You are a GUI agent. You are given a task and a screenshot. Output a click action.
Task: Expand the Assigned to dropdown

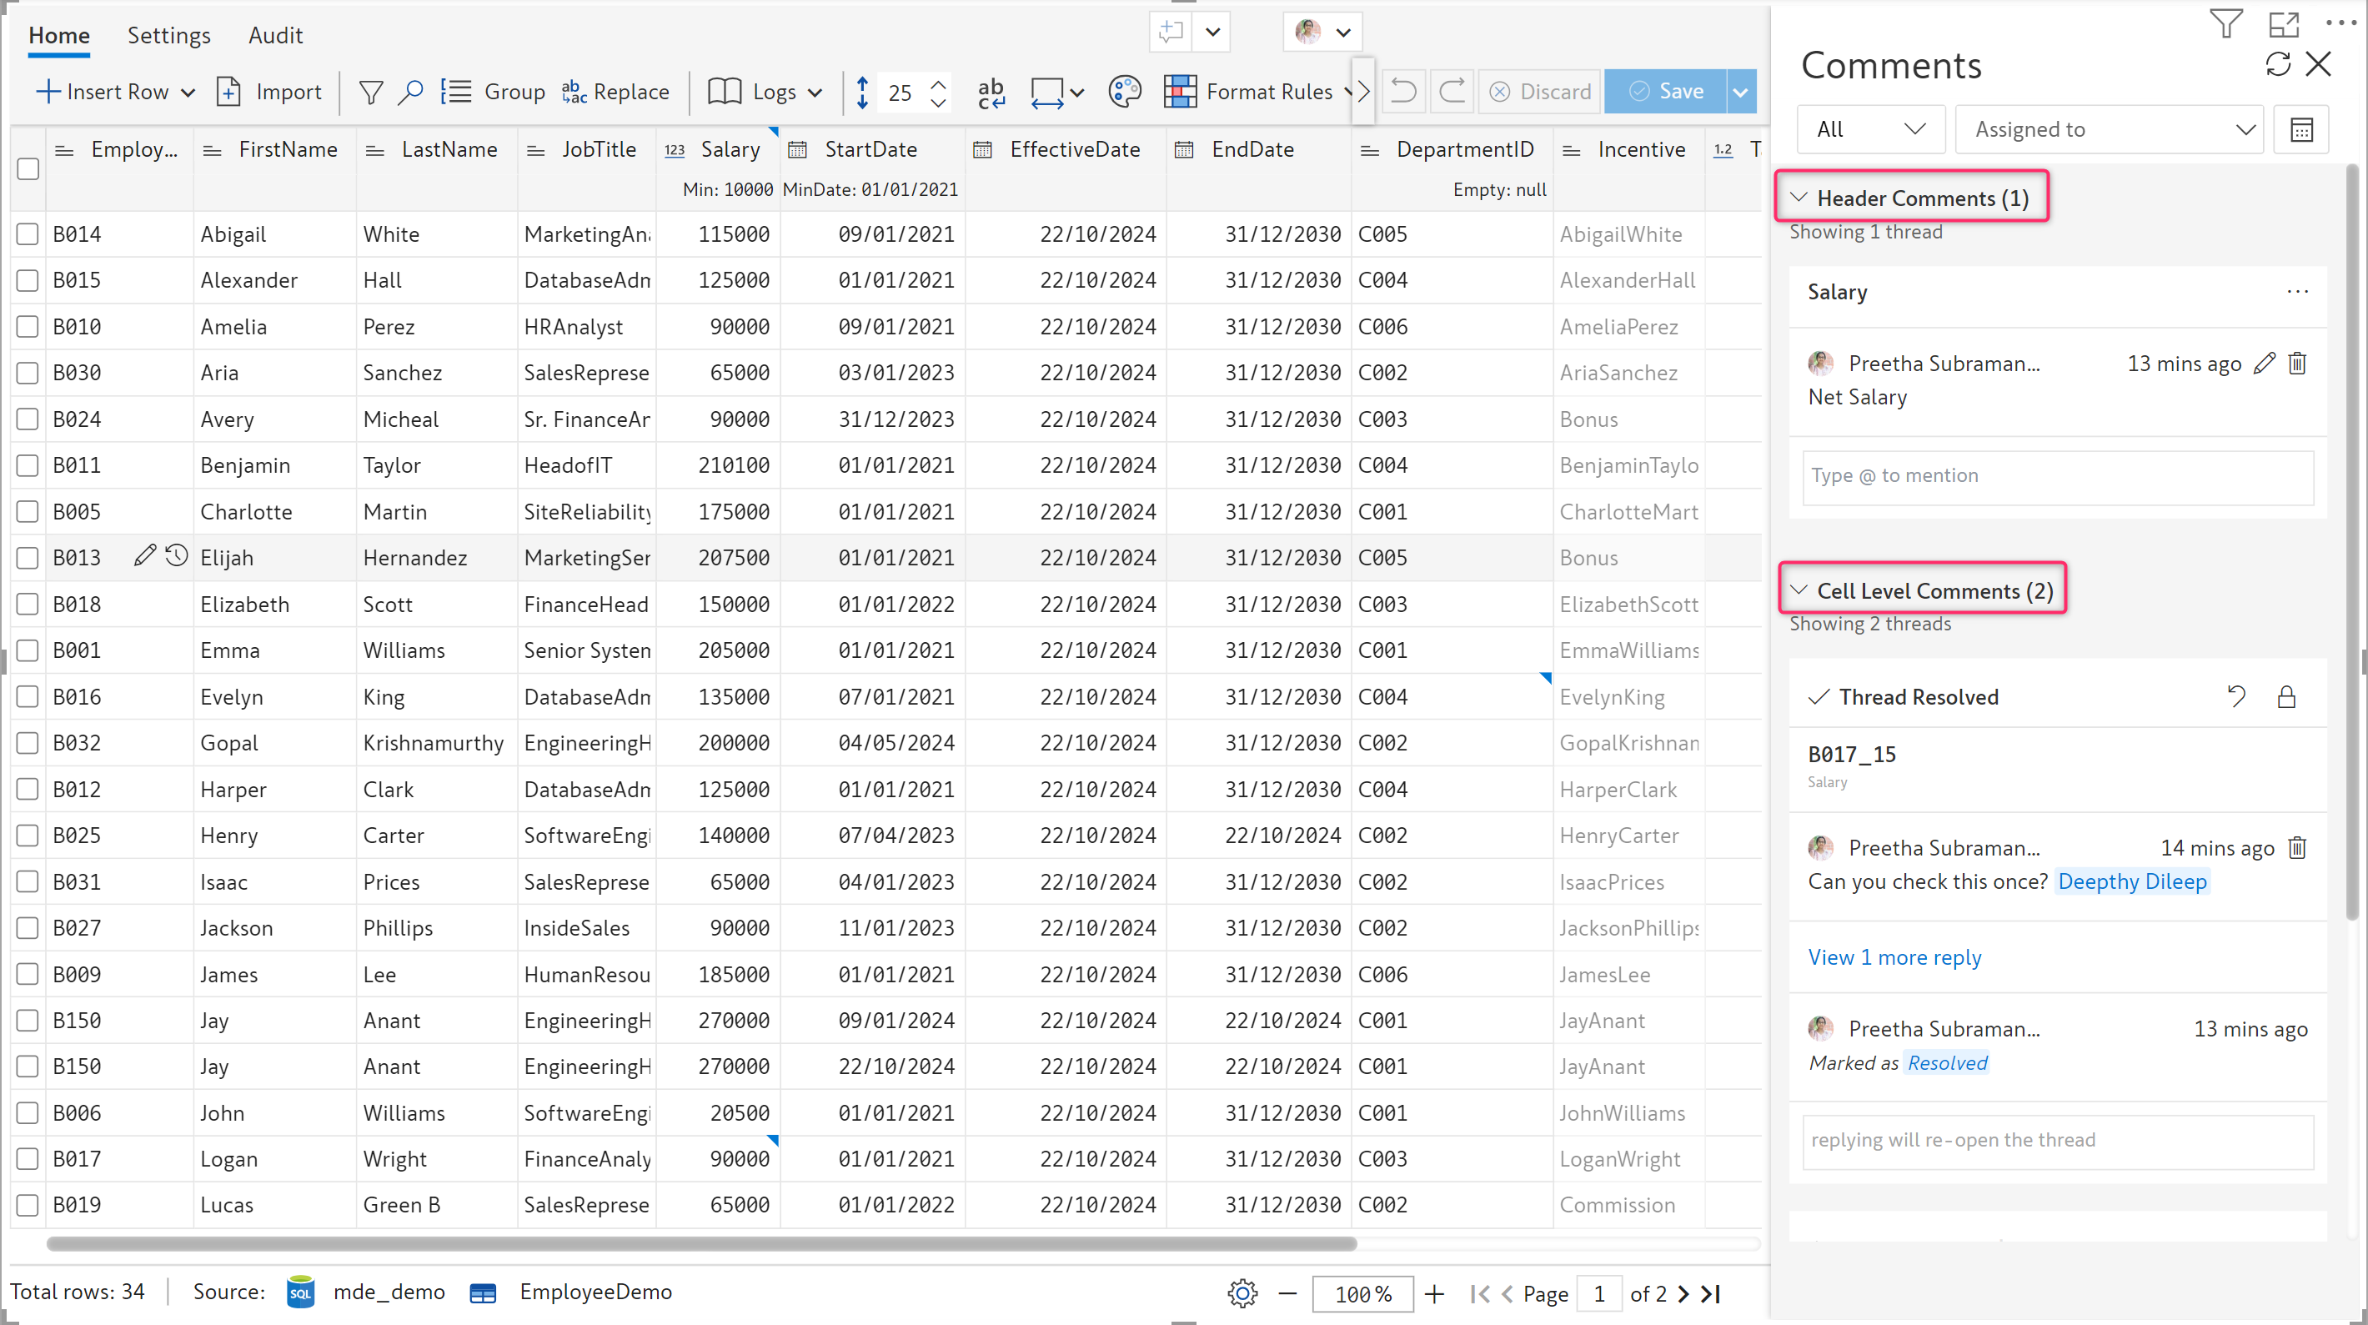(x=2108, y=129)
